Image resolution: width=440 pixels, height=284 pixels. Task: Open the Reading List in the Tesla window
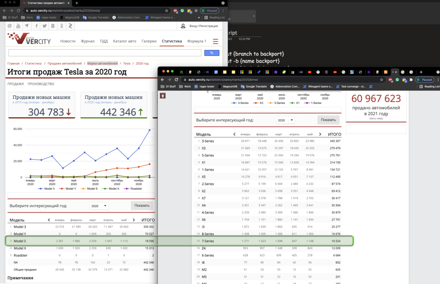pos(215,17)
